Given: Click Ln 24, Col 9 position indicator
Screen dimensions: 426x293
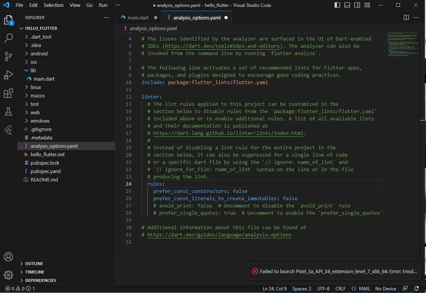Looking at the screenshot, I should coord(275,288).
